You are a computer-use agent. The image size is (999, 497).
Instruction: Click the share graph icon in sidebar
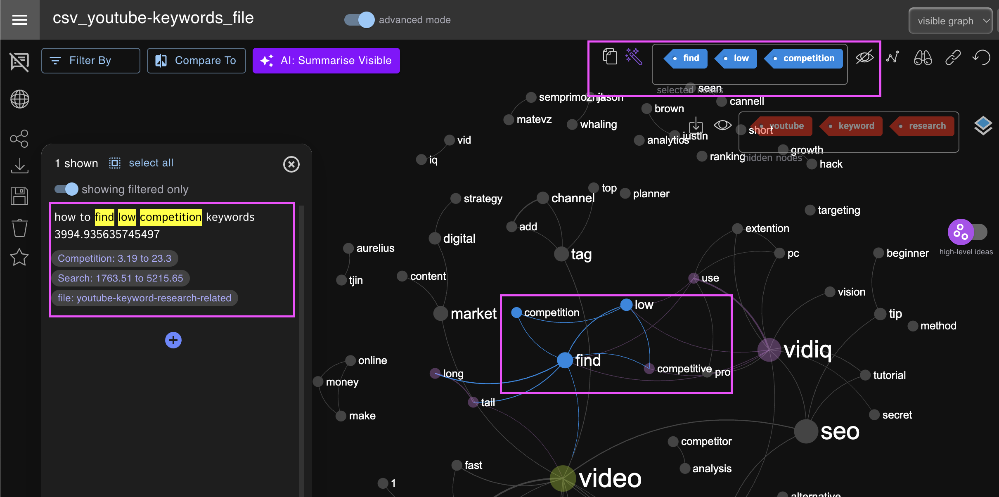[19, 139]
